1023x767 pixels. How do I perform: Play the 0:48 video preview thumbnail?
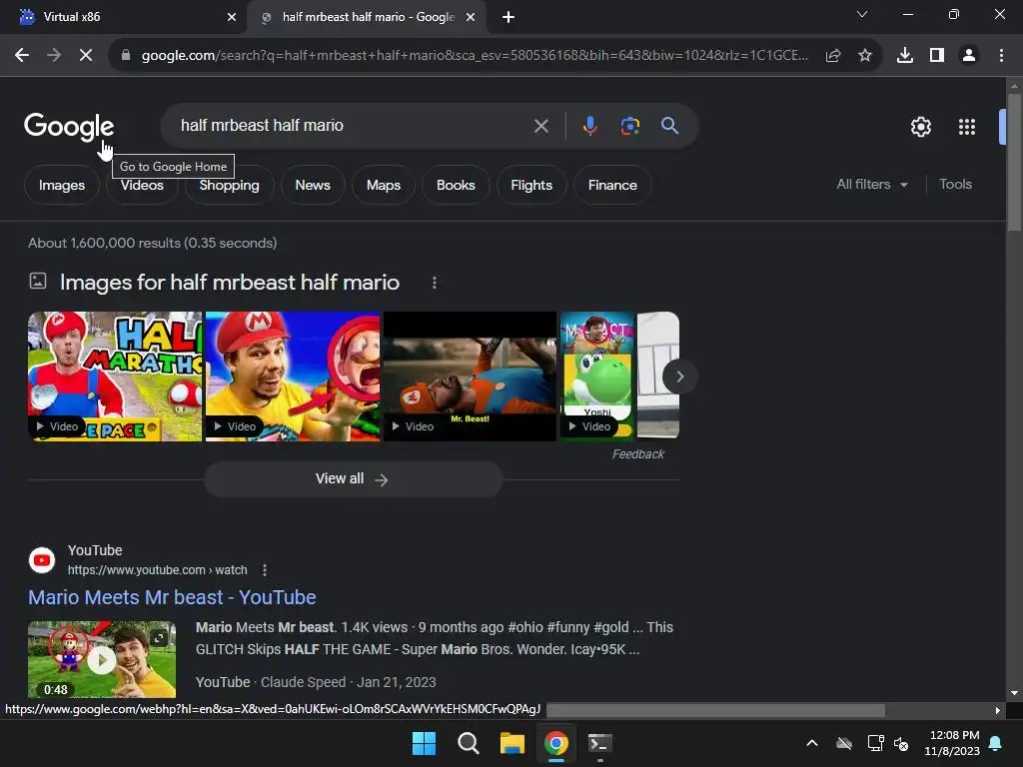[102, 660]
